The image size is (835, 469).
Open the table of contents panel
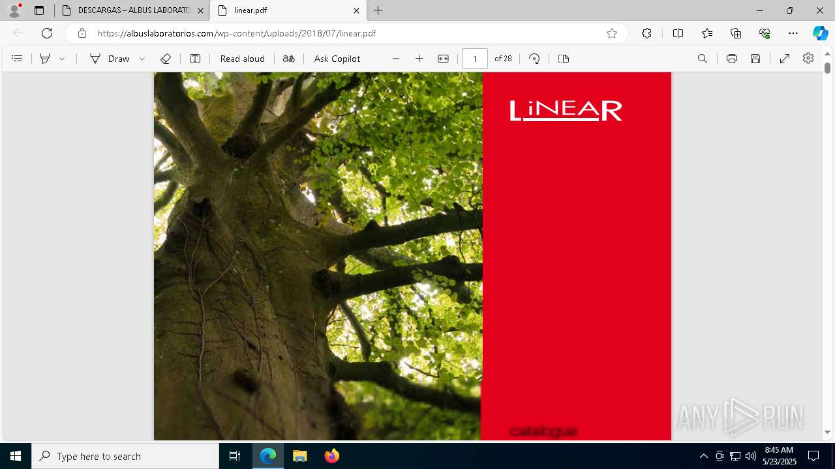(x=17, y=59)
